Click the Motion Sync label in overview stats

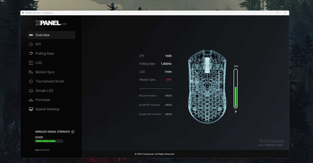[x=147, y=80]
